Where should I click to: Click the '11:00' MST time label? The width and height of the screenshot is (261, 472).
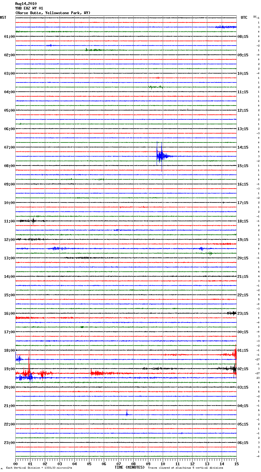(x=10, y=221)
